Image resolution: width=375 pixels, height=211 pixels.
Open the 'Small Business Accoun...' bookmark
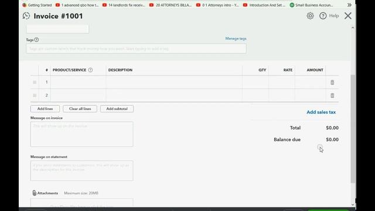coord(311,5)
